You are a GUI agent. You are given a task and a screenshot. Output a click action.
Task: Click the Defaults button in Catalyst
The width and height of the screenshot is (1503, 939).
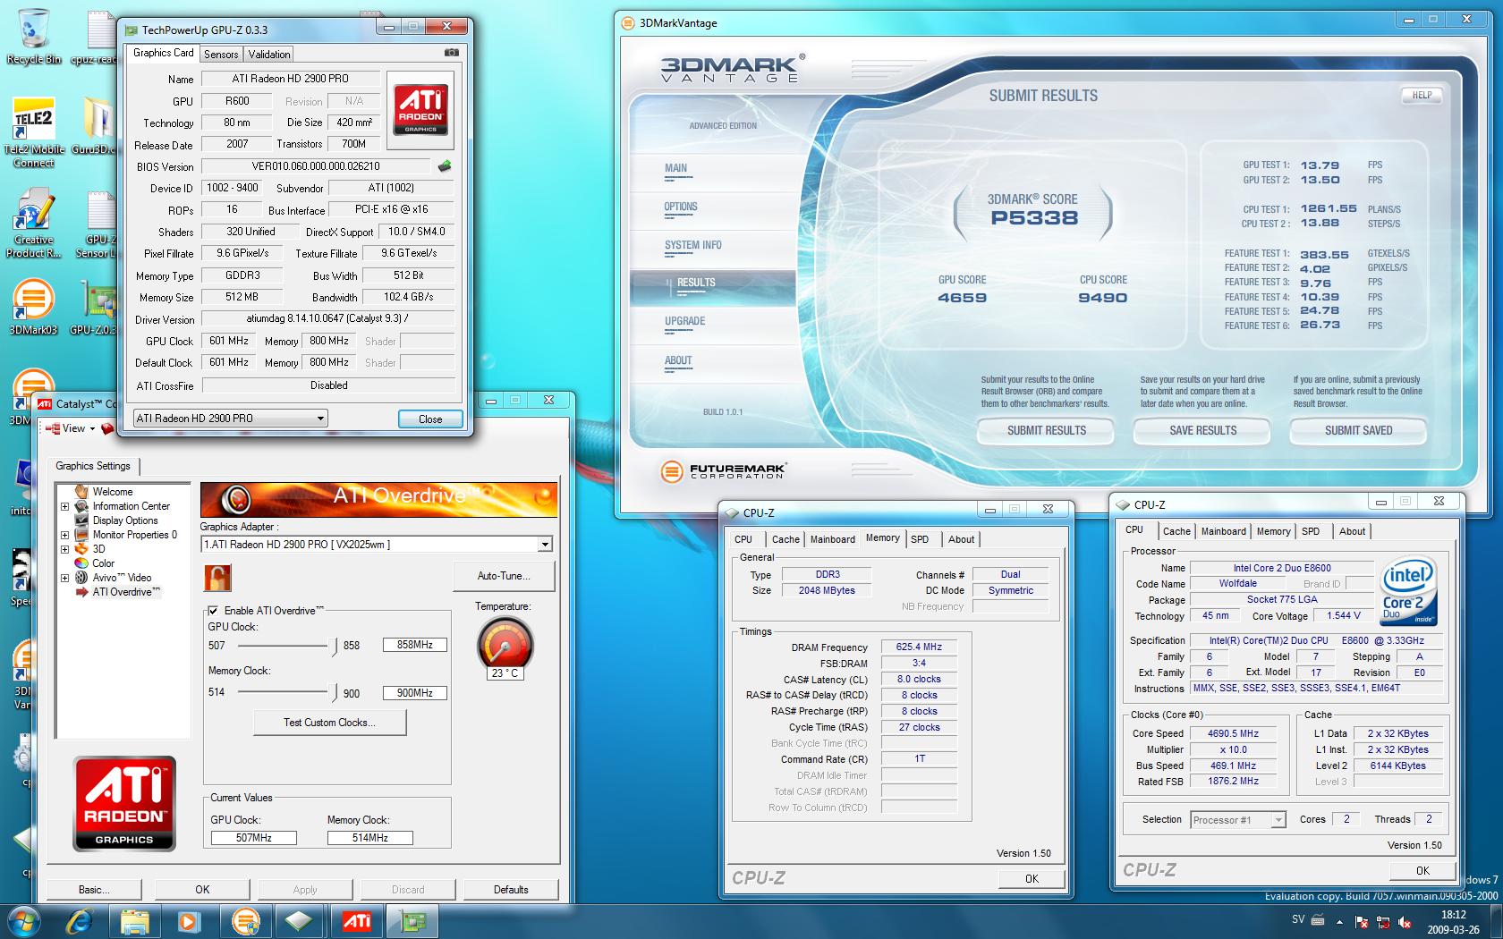[x=511, y=890]
